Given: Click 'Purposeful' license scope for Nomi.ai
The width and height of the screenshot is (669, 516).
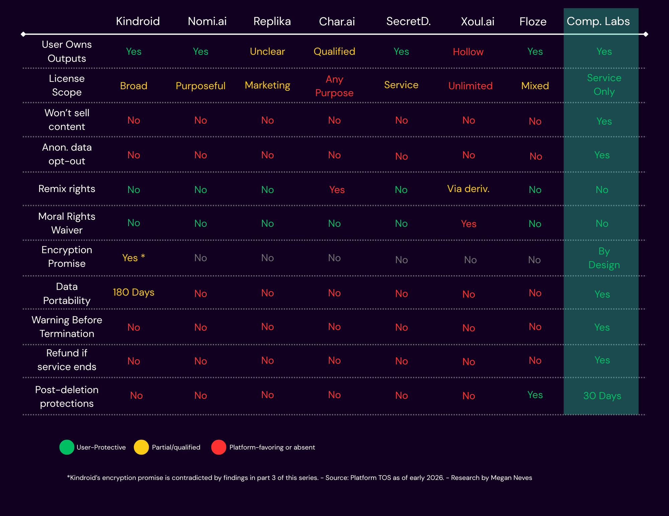Looking at the screenshot, I should [x=201, y=86].
